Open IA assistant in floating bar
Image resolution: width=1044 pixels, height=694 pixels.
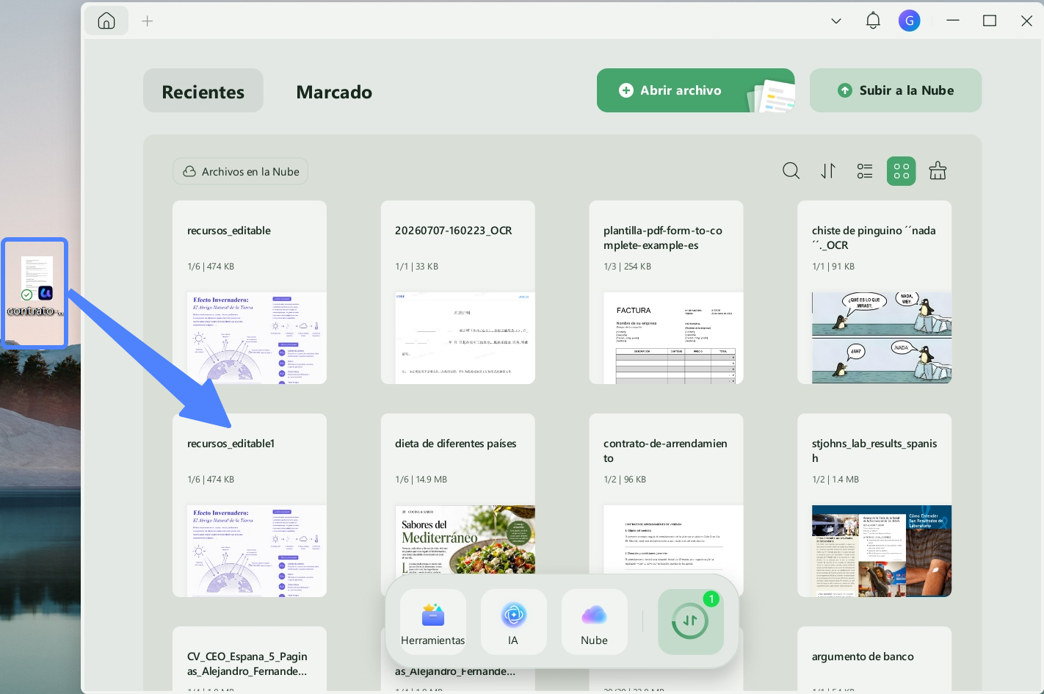tap(513, 621)
